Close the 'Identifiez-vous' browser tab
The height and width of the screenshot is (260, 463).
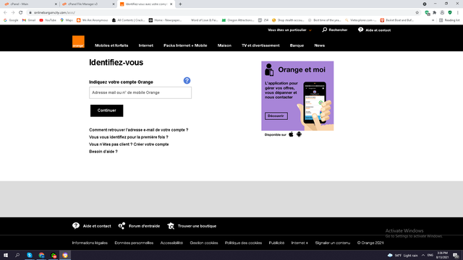point(171,4)
